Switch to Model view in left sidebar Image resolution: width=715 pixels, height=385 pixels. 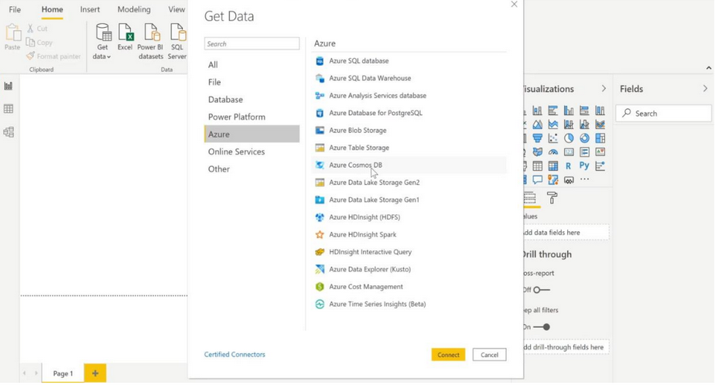(9, 132)
